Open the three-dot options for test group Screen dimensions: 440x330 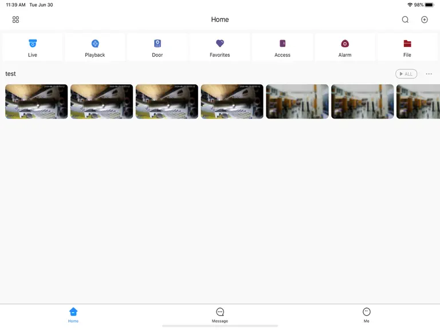click(429, 74)
